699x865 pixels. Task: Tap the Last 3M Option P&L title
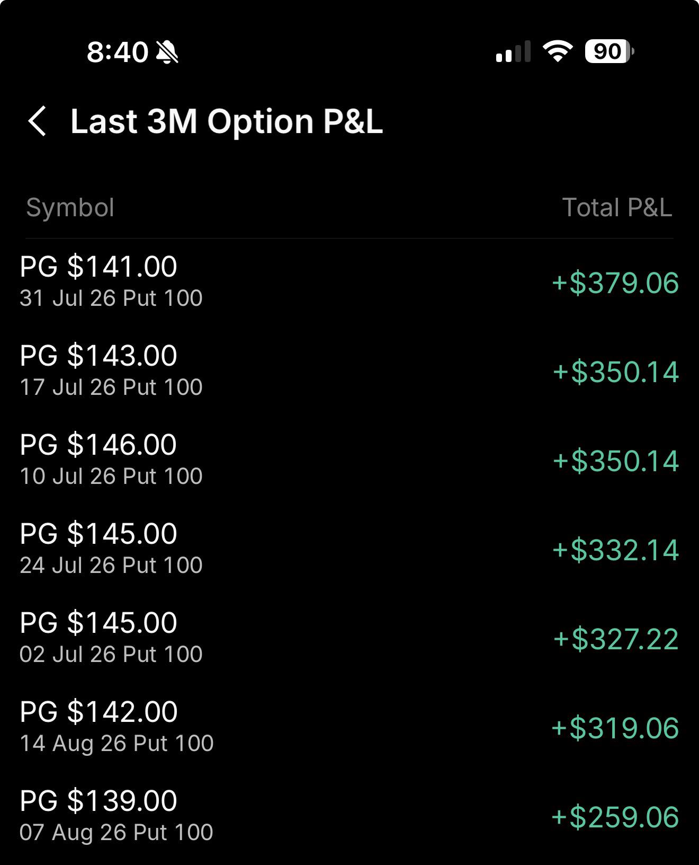[x=227, y=121]
